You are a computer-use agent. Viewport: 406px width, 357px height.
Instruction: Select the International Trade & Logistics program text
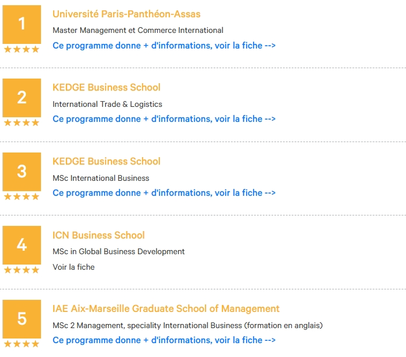coord(107,104)
